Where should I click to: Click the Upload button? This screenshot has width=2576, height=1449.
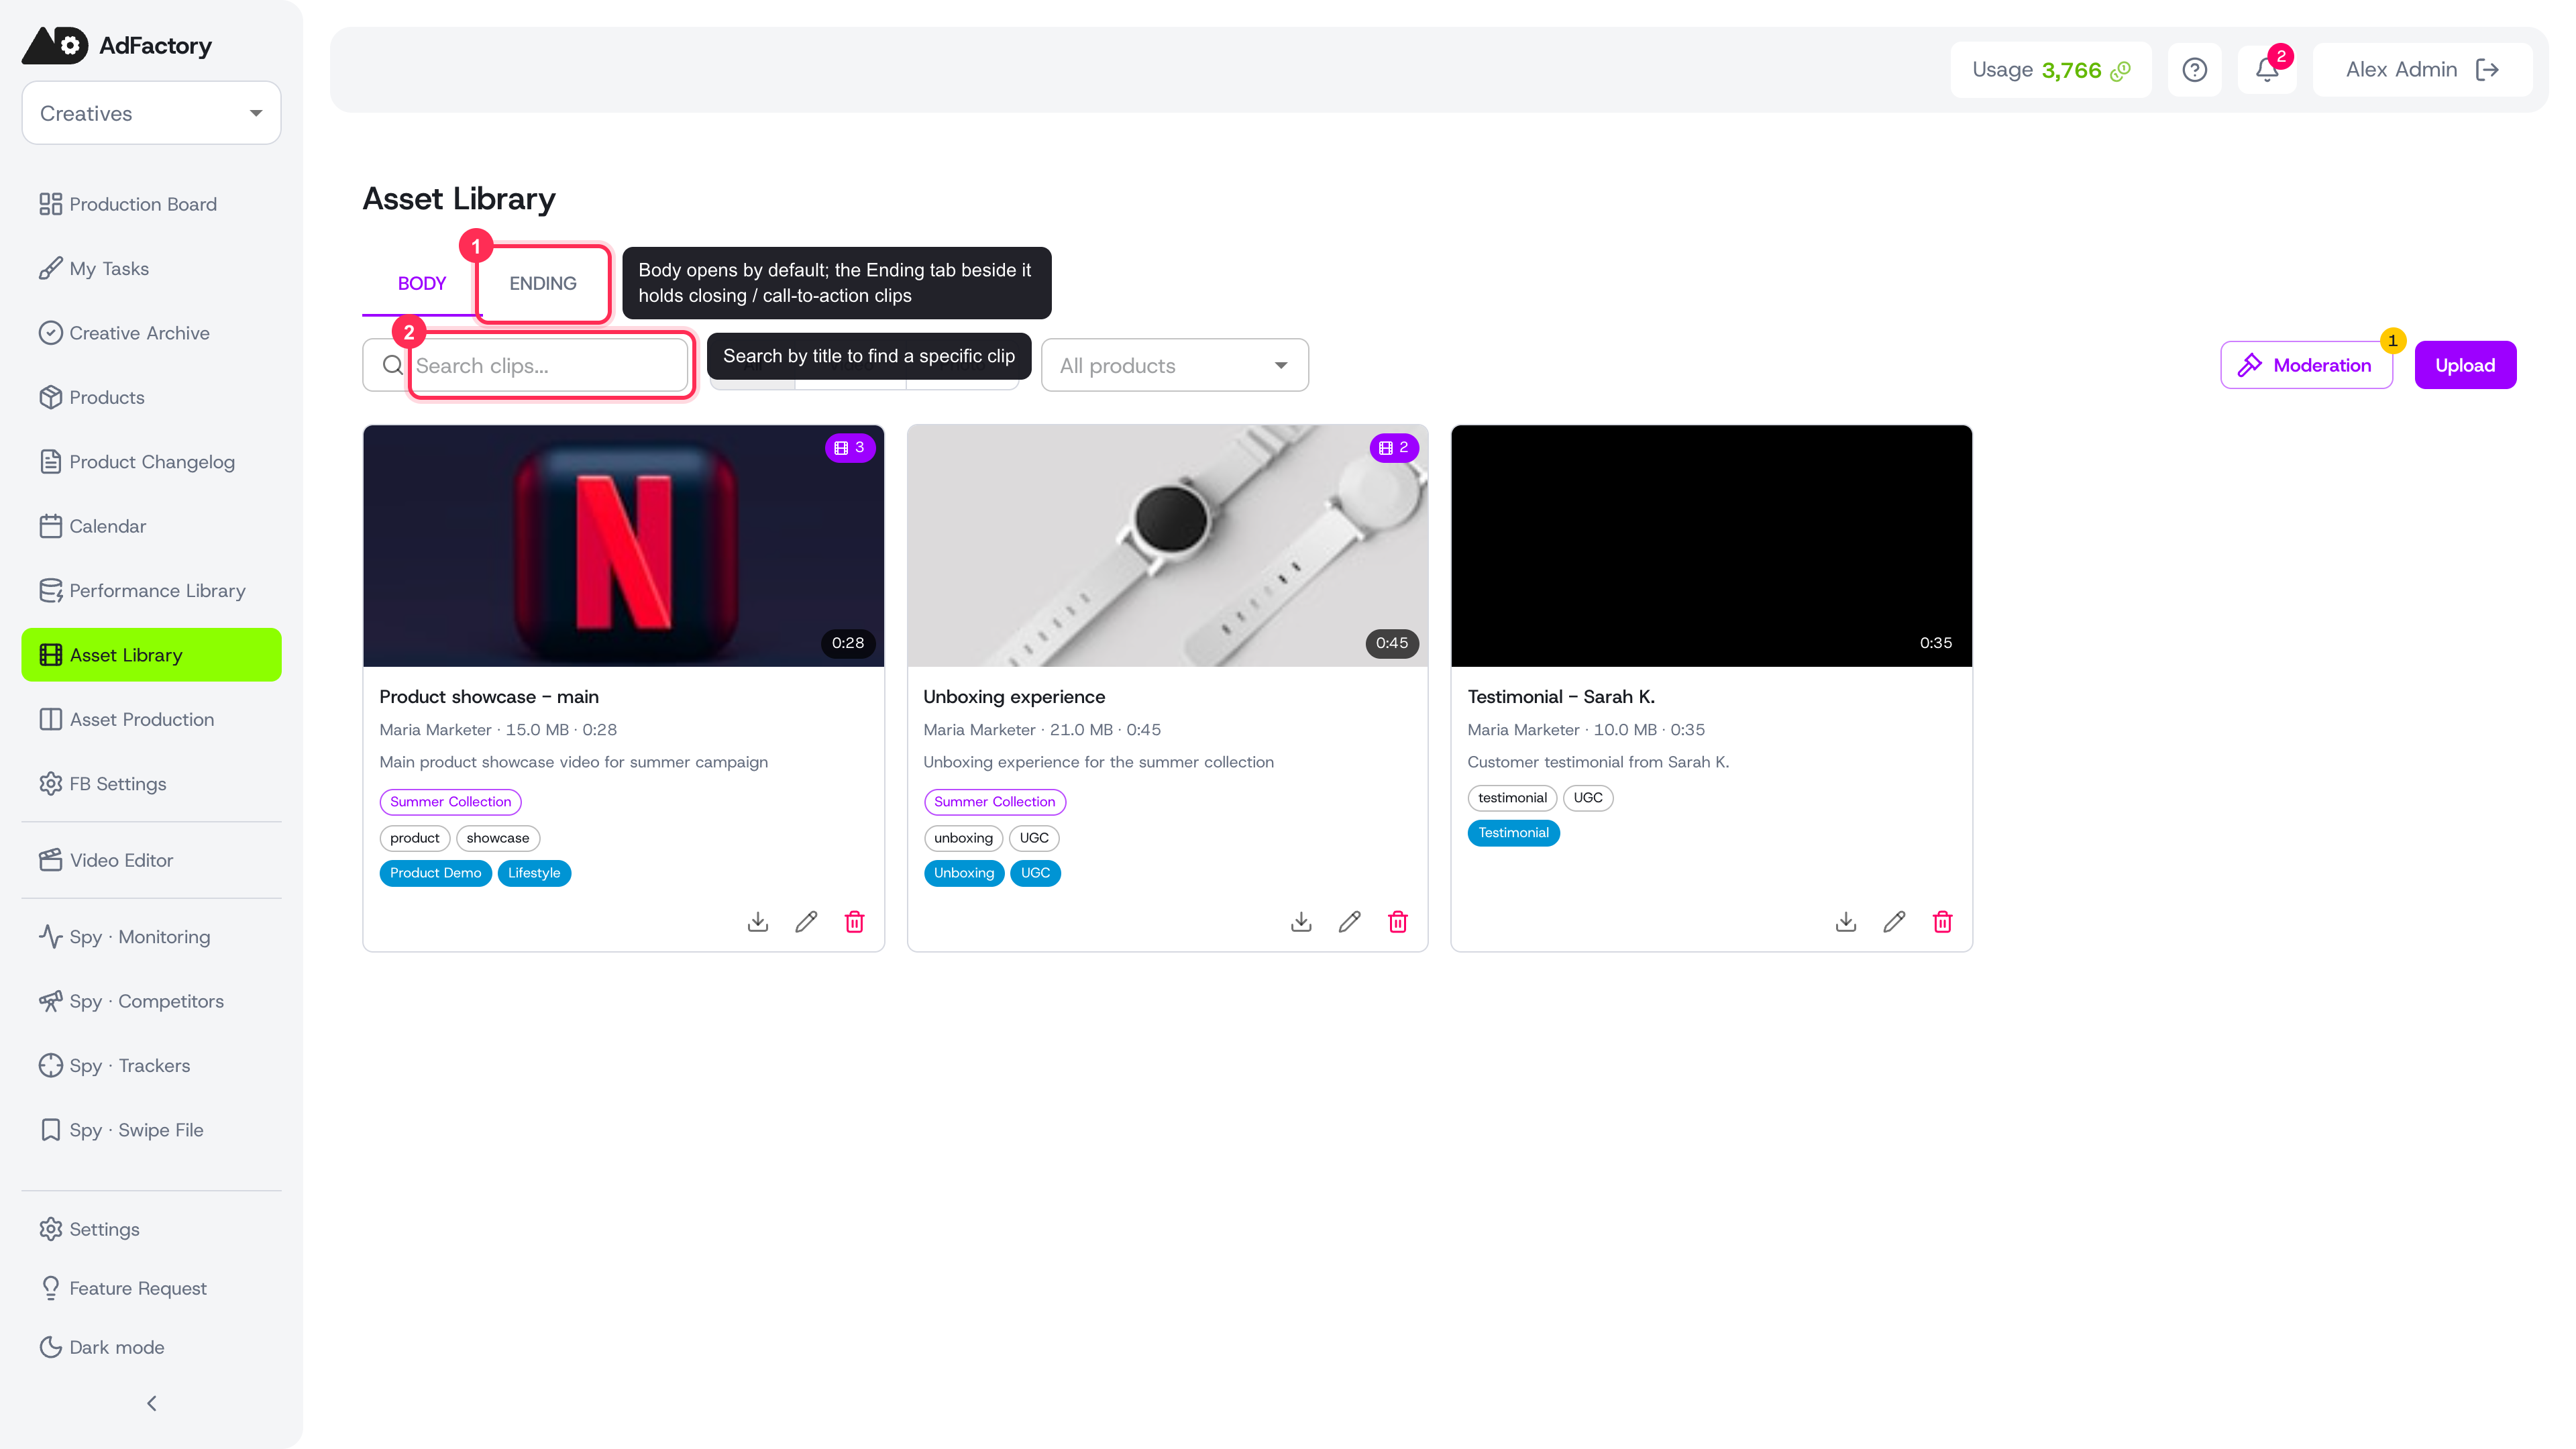coord(2465,365)
